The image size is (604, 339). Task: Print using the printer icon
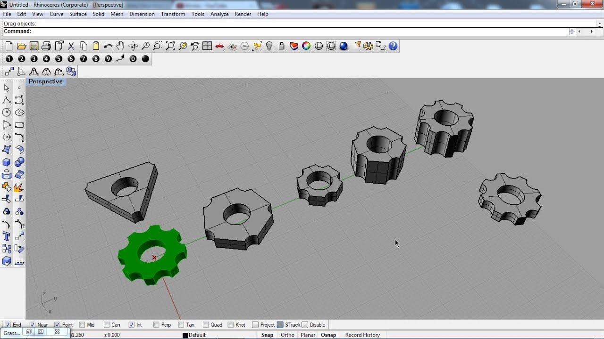(46, 46)
